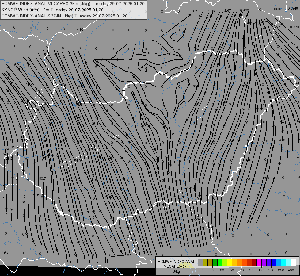Click map value 2.67
300x276 pixels.
[227, 10]
